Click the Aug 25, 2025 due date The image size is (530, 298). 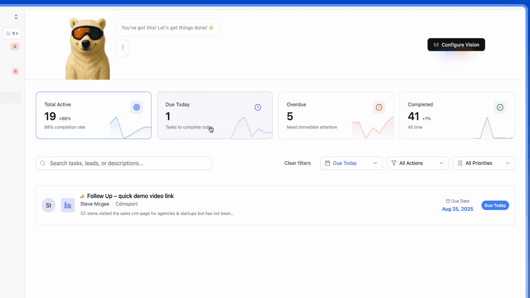(458, 209)
